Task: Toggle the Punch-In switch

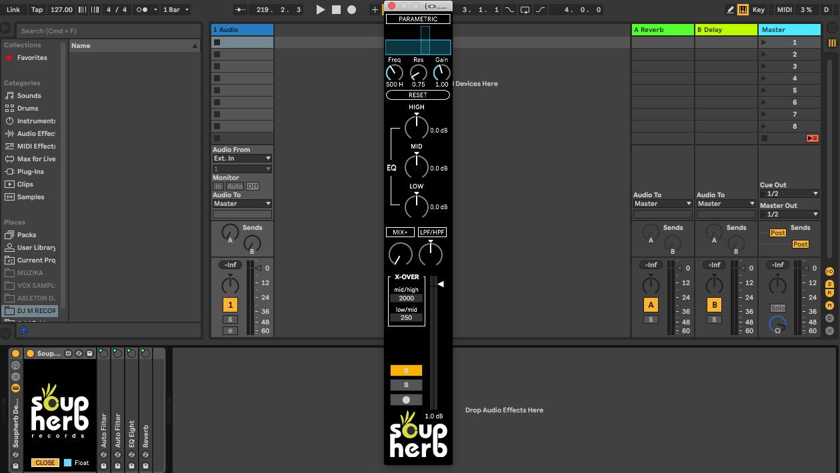Action: pos(510,9)
